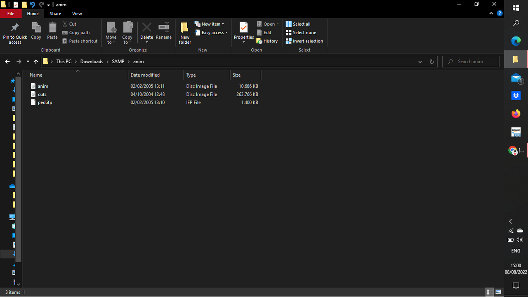
Task: Select Copy path in Clipboard group
Action: 76,33
